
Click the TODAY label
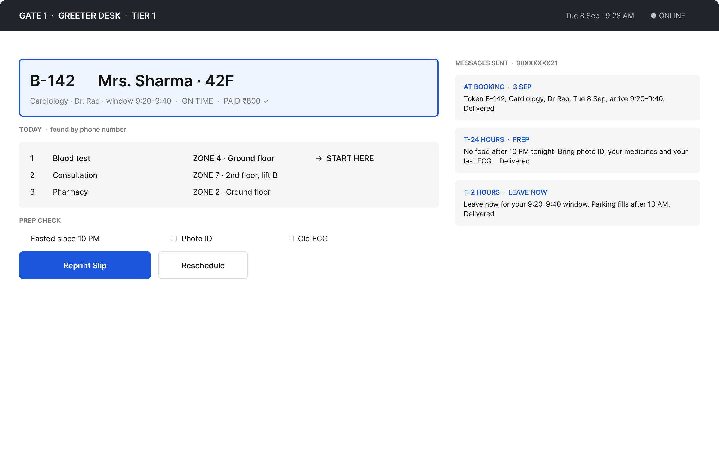click(x=30, y=129)
